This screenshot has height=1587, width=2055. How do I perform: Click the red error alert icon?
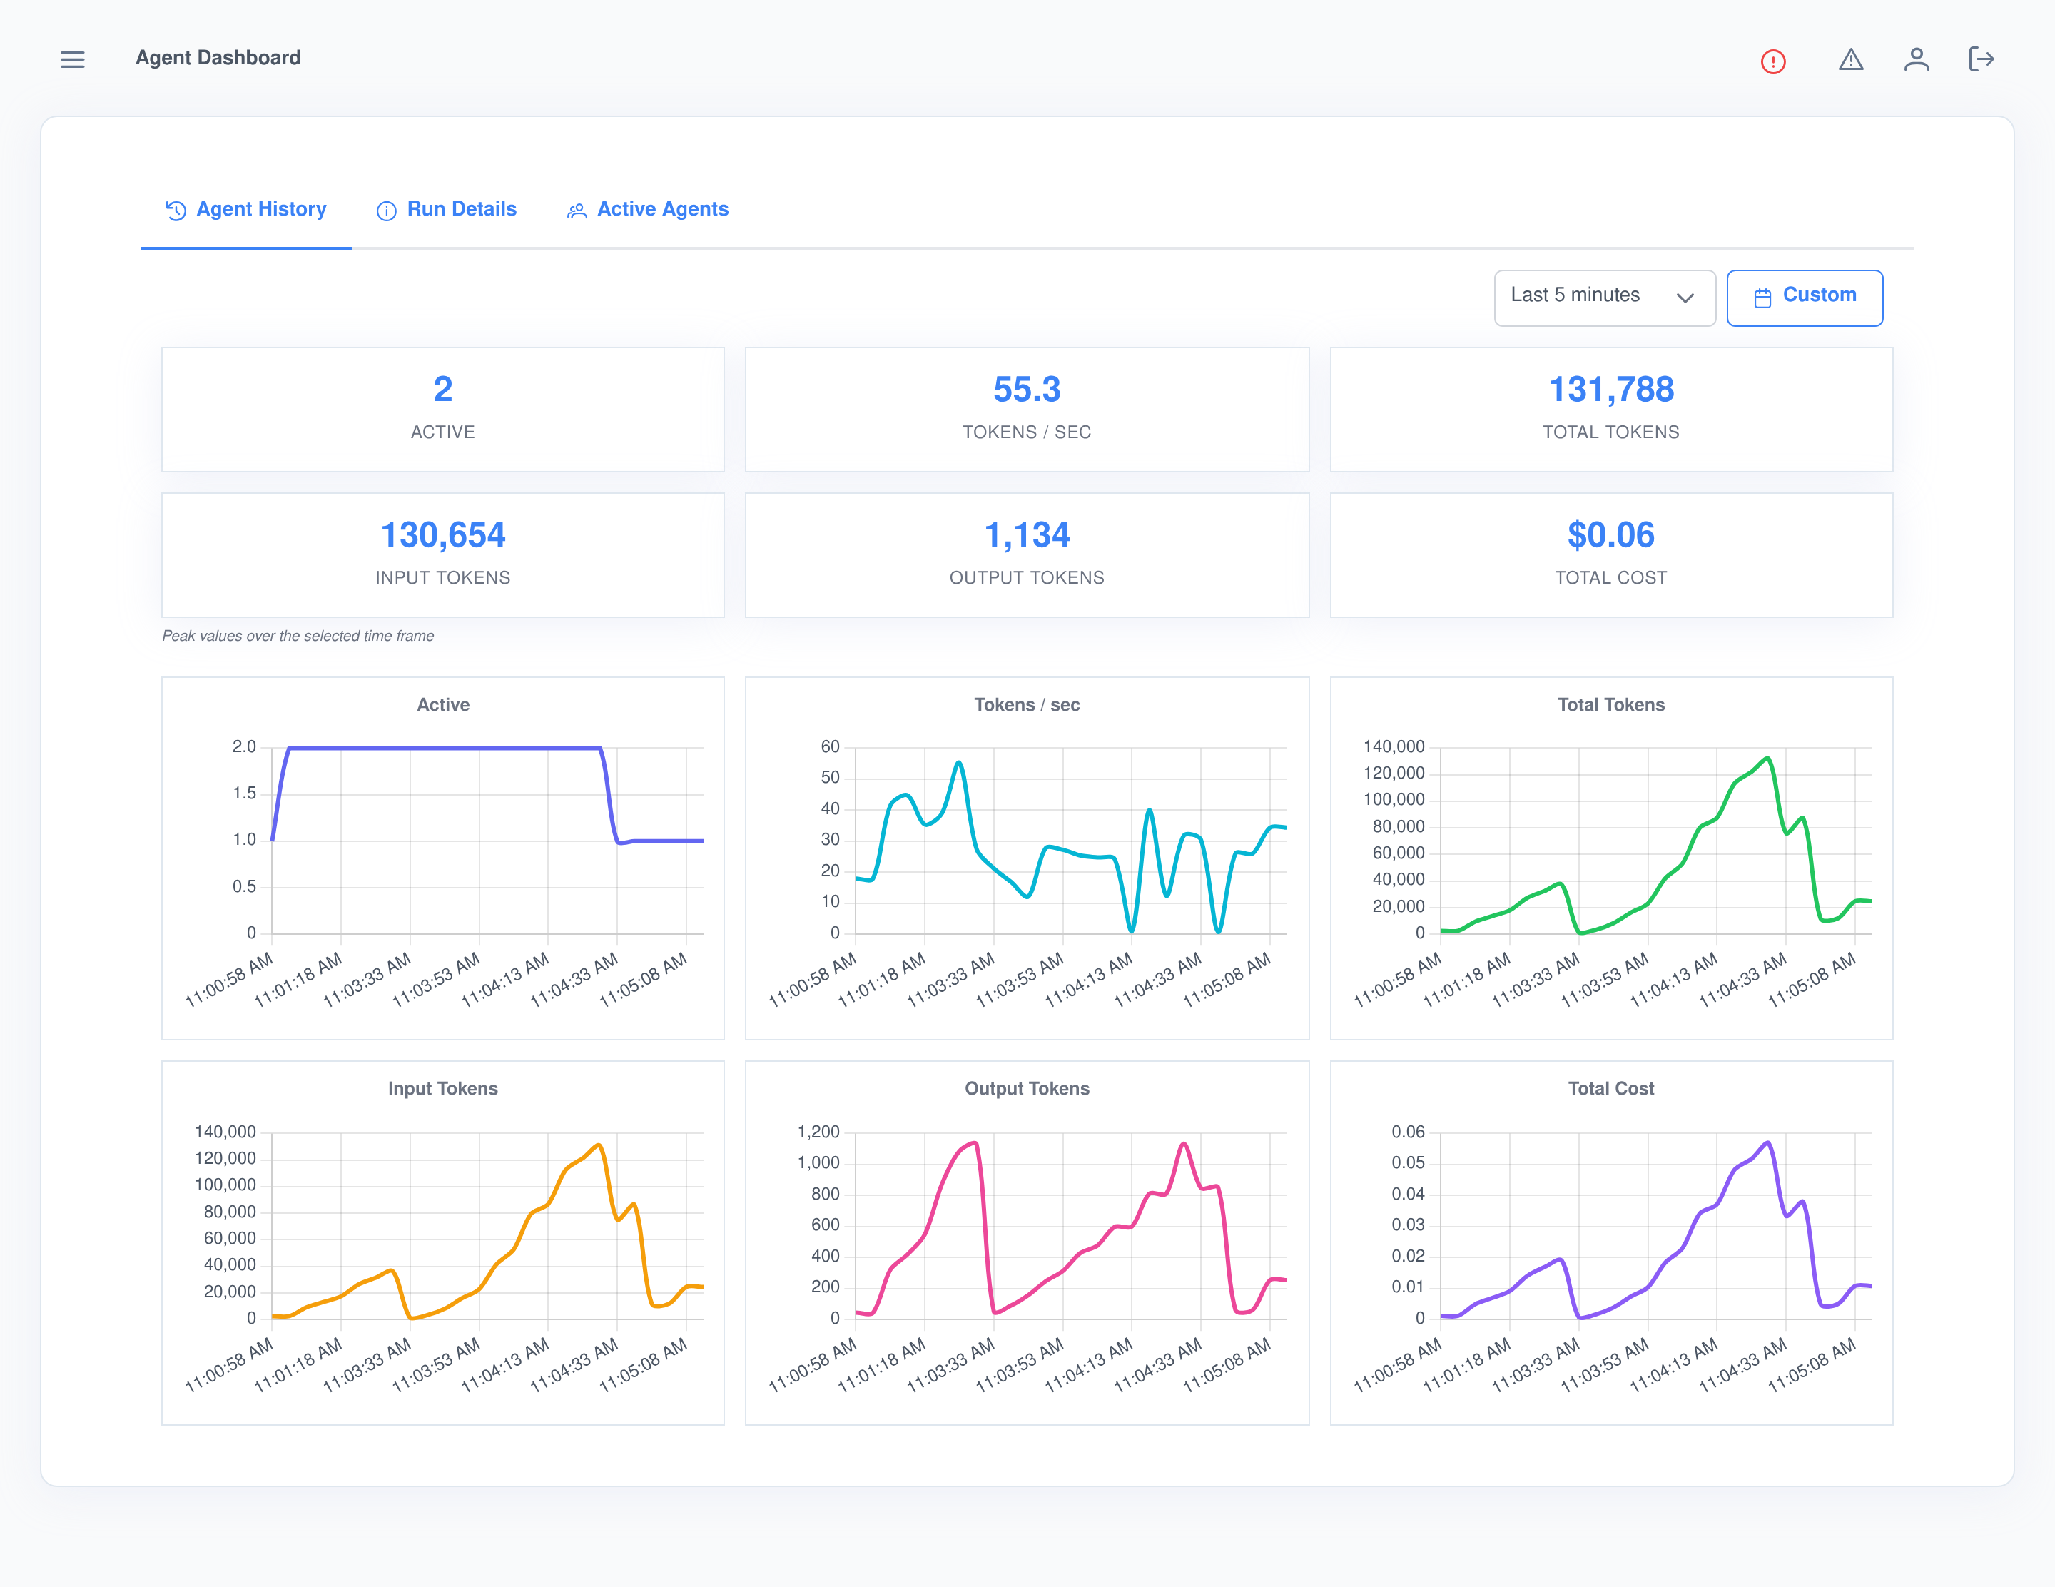(x=1772, y=61)
